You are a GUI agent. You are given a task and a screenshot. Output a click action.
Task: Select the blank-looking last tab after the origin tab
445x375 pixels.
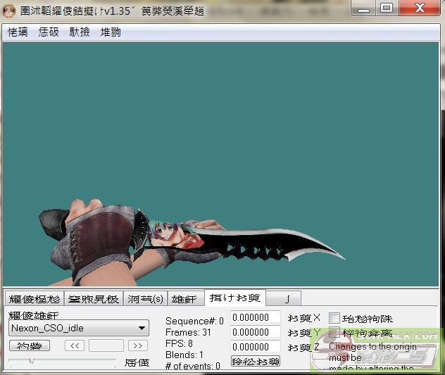[x=287, y=299]
